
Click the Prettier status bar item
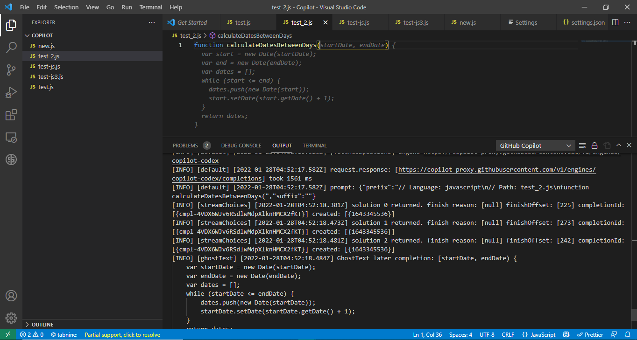coord(590,335)
